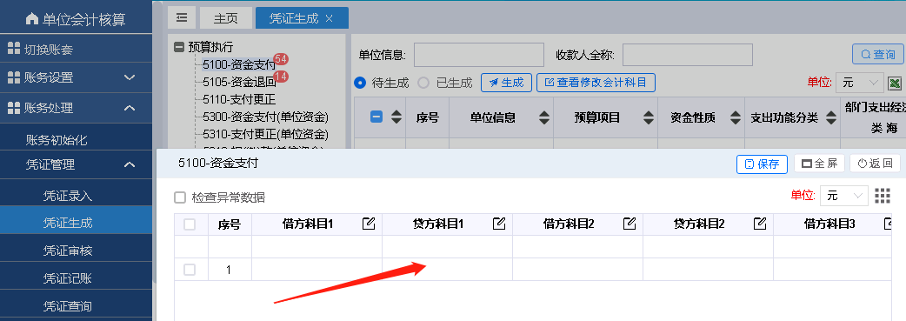Click the Excel export icon near 单位
This screenshot has height=321, width=906.
coord(895,83)
